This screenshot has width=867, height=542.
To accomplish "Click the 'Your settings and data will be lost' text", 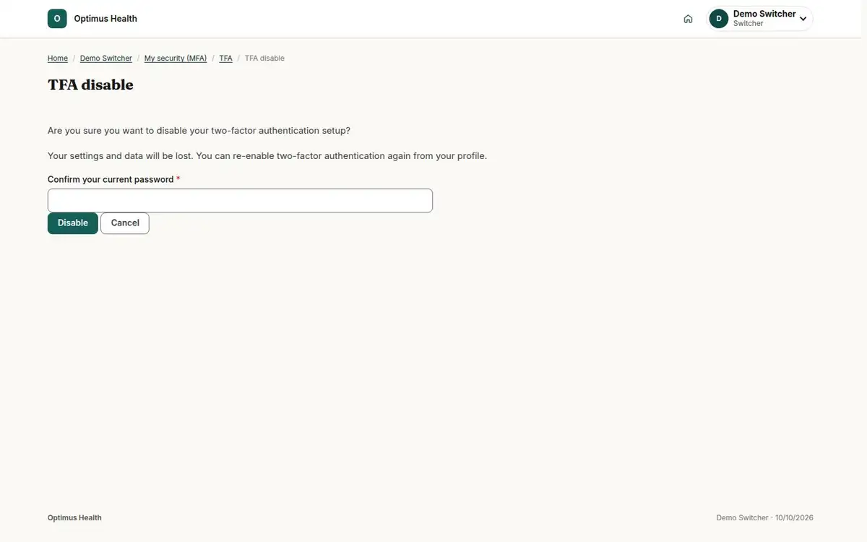I will tap(267, 155).
